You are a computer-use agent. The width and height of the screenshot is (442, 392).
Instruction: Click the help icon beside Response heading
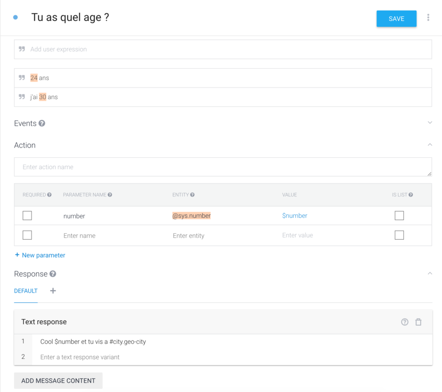[x=53, y=274]
